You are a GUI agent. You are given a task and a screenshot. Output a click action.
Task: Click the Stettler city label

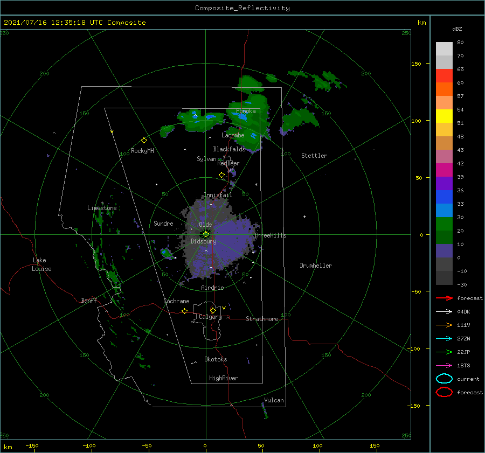coord(314,156)
